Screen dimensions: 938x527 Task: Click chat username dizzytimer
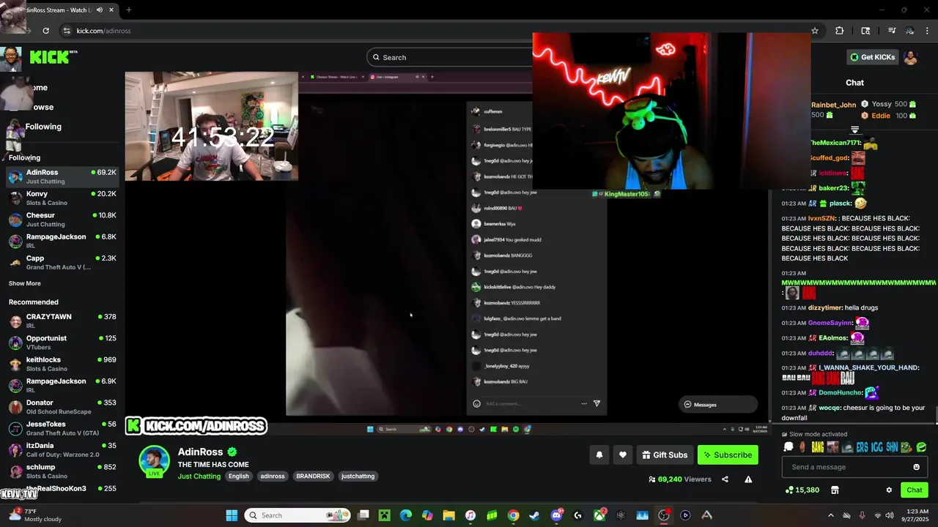(825, 307)
